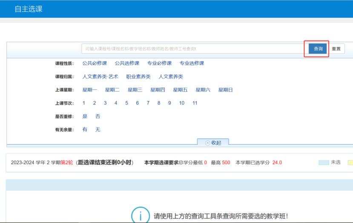Set 有无余量 filter to 有
Screen dimensions: 353x223
coord(85,129)
